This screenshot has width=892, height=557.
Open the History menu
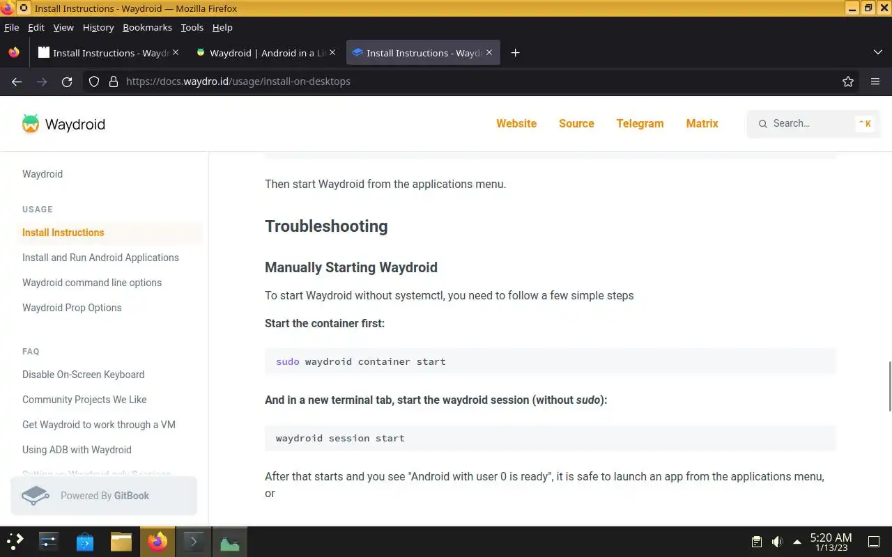(x=98, y=27)
